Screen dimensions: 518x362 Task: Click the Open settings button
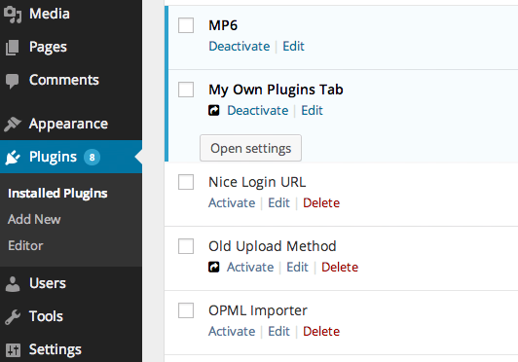point(251,148)
